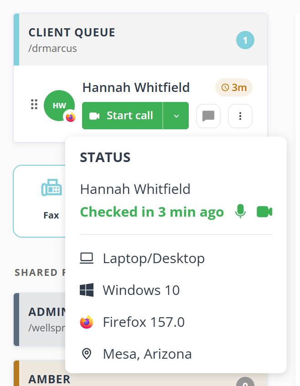Start call with Hannah Whitfield
300x386 pixels.
122,116
